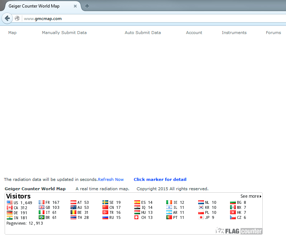Screen dimensions: 286x240
Task: Click the globe site identity icon
Action: pyautogui.click(x=17, y=18)
